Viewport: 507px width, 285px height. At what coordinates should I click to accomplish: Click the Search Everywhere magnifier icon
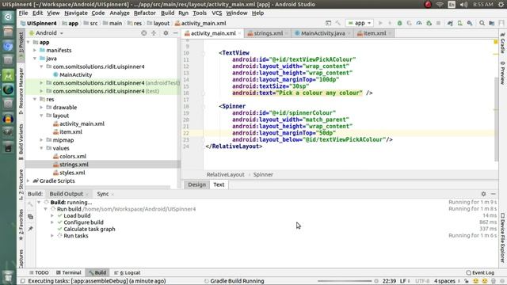[482, 23]
